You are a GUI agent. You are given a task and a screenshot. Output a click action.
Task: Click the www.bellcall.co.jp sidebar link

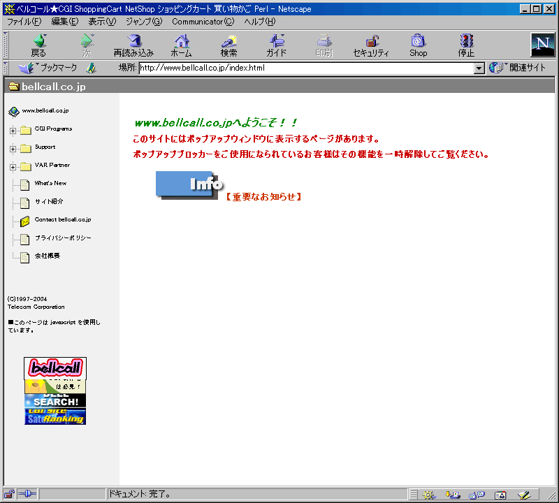pos(45,110)
